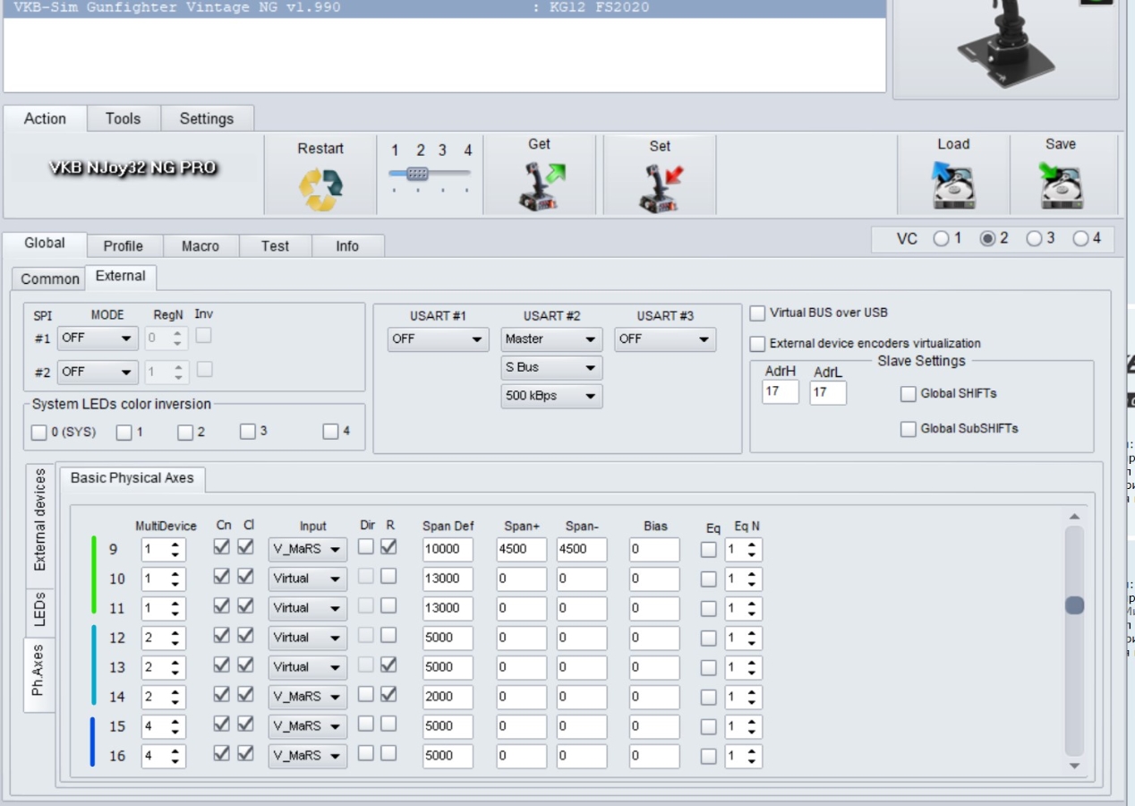Open the Common sub-tab
Viewport: 1135px width, 806px height.
coord(50,279)
